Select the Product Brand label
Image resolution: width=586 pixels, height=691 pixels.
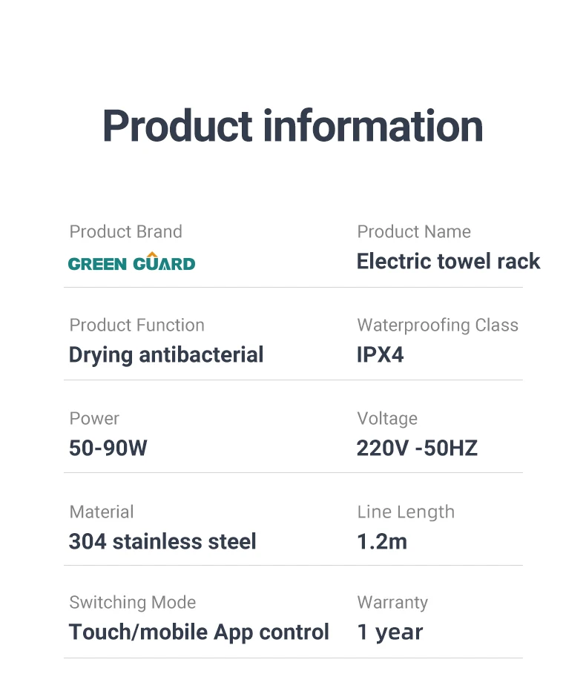click(125, 231)
